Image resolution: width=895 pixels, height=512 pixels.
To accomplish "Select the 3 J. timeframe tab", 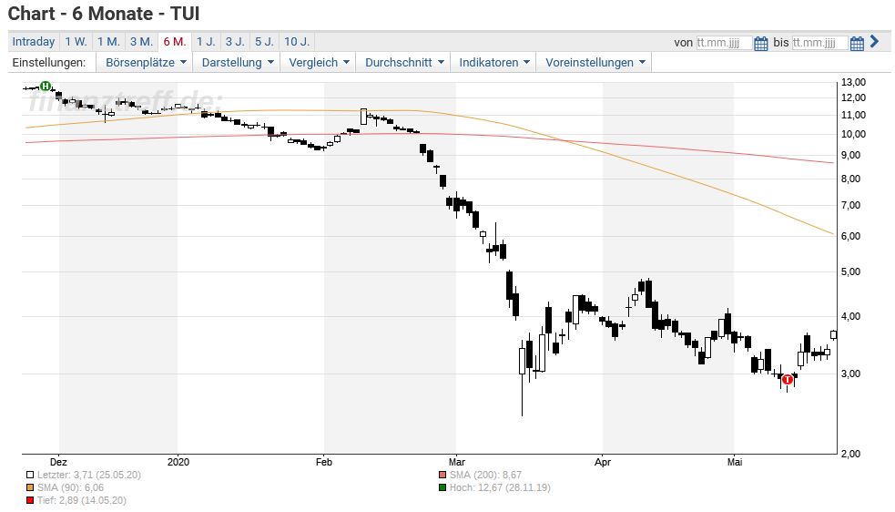I will click(x=235, y=42).
